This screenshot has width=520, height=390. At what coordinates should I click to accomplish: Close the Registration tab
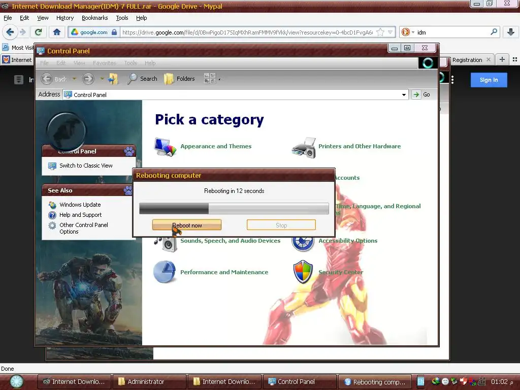(x=488, y=60)
